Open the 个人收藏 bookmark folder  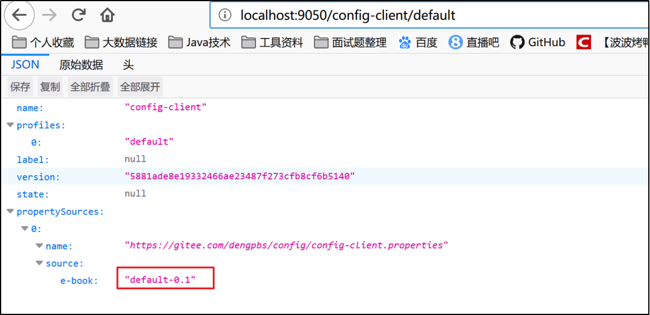tap(43, 42)
